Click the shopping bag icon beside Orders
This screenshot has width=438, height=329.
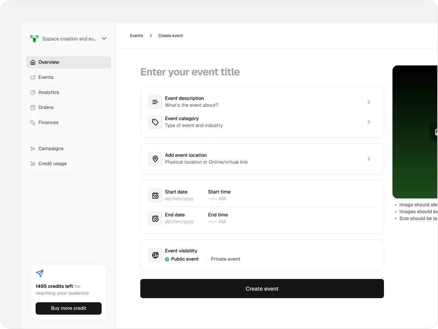(x=33, y=108)
